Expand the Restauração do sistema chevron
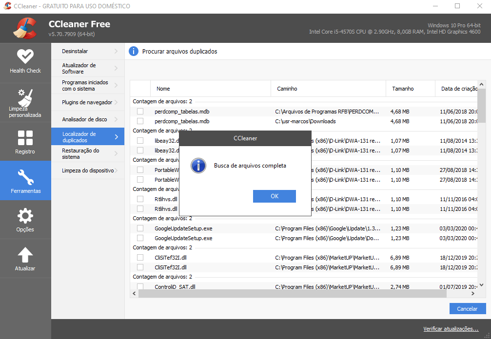491x339 pixels. (x=116, y=153)
